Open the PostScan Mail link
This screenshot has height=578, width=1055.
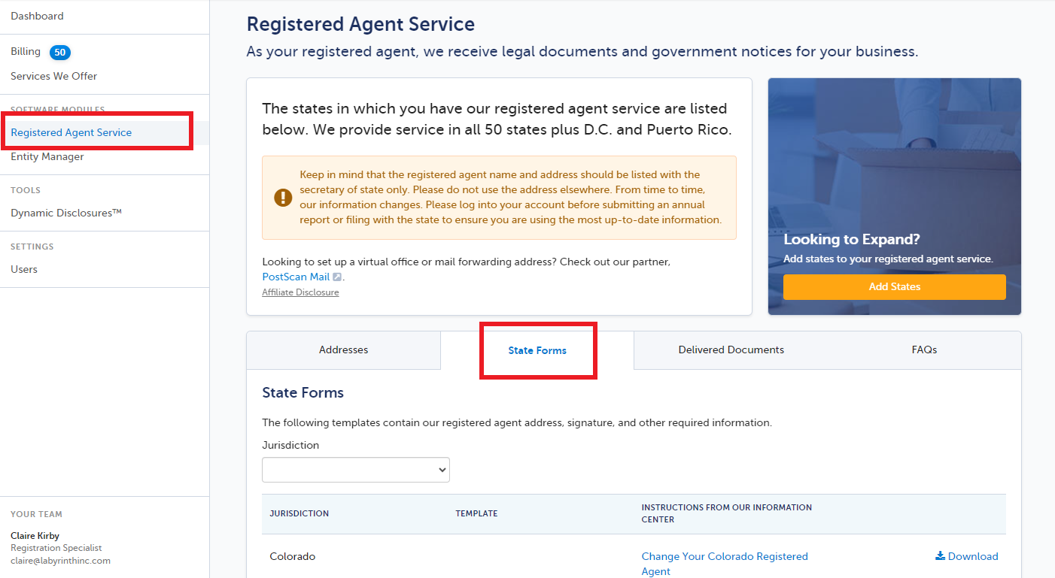click(x=296, y=277)
